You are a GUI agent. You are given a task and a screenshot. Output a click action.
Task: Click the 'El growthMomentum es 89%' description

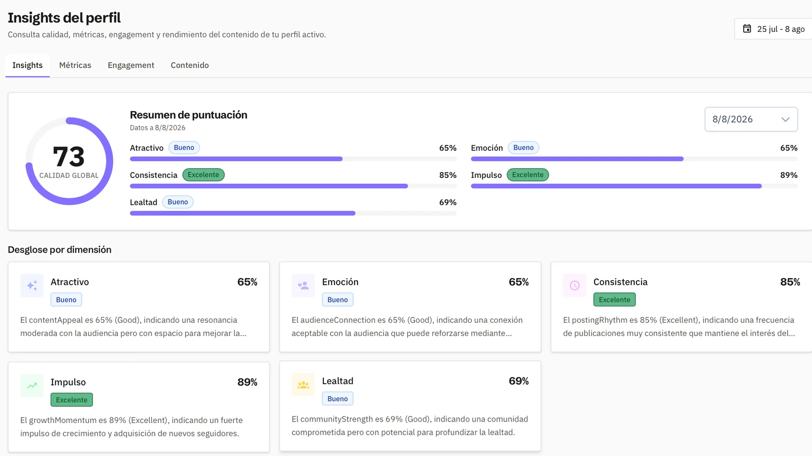(x=131, y=427)
